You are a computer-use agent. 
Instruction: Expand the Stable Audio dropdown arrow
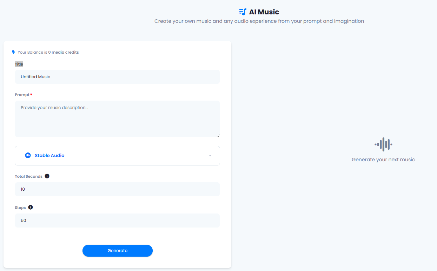coord(210,156)
